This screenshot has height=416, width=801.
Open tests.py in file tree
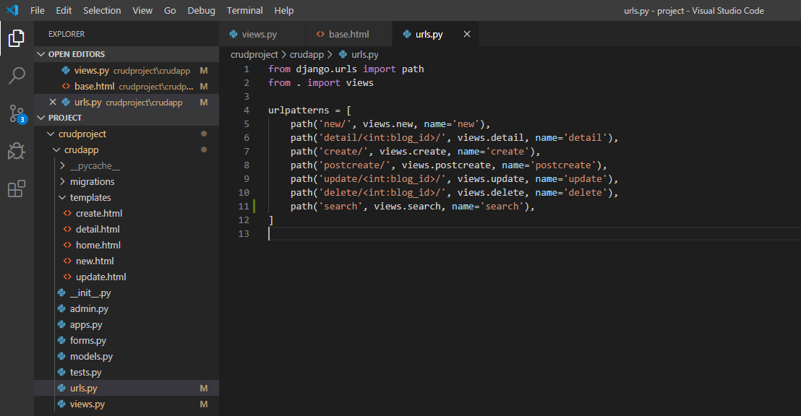127,372
